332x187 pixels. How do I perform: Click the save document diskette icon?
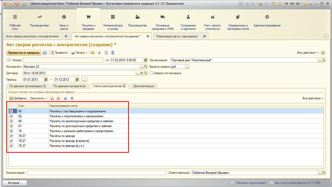tap(45, 53)
